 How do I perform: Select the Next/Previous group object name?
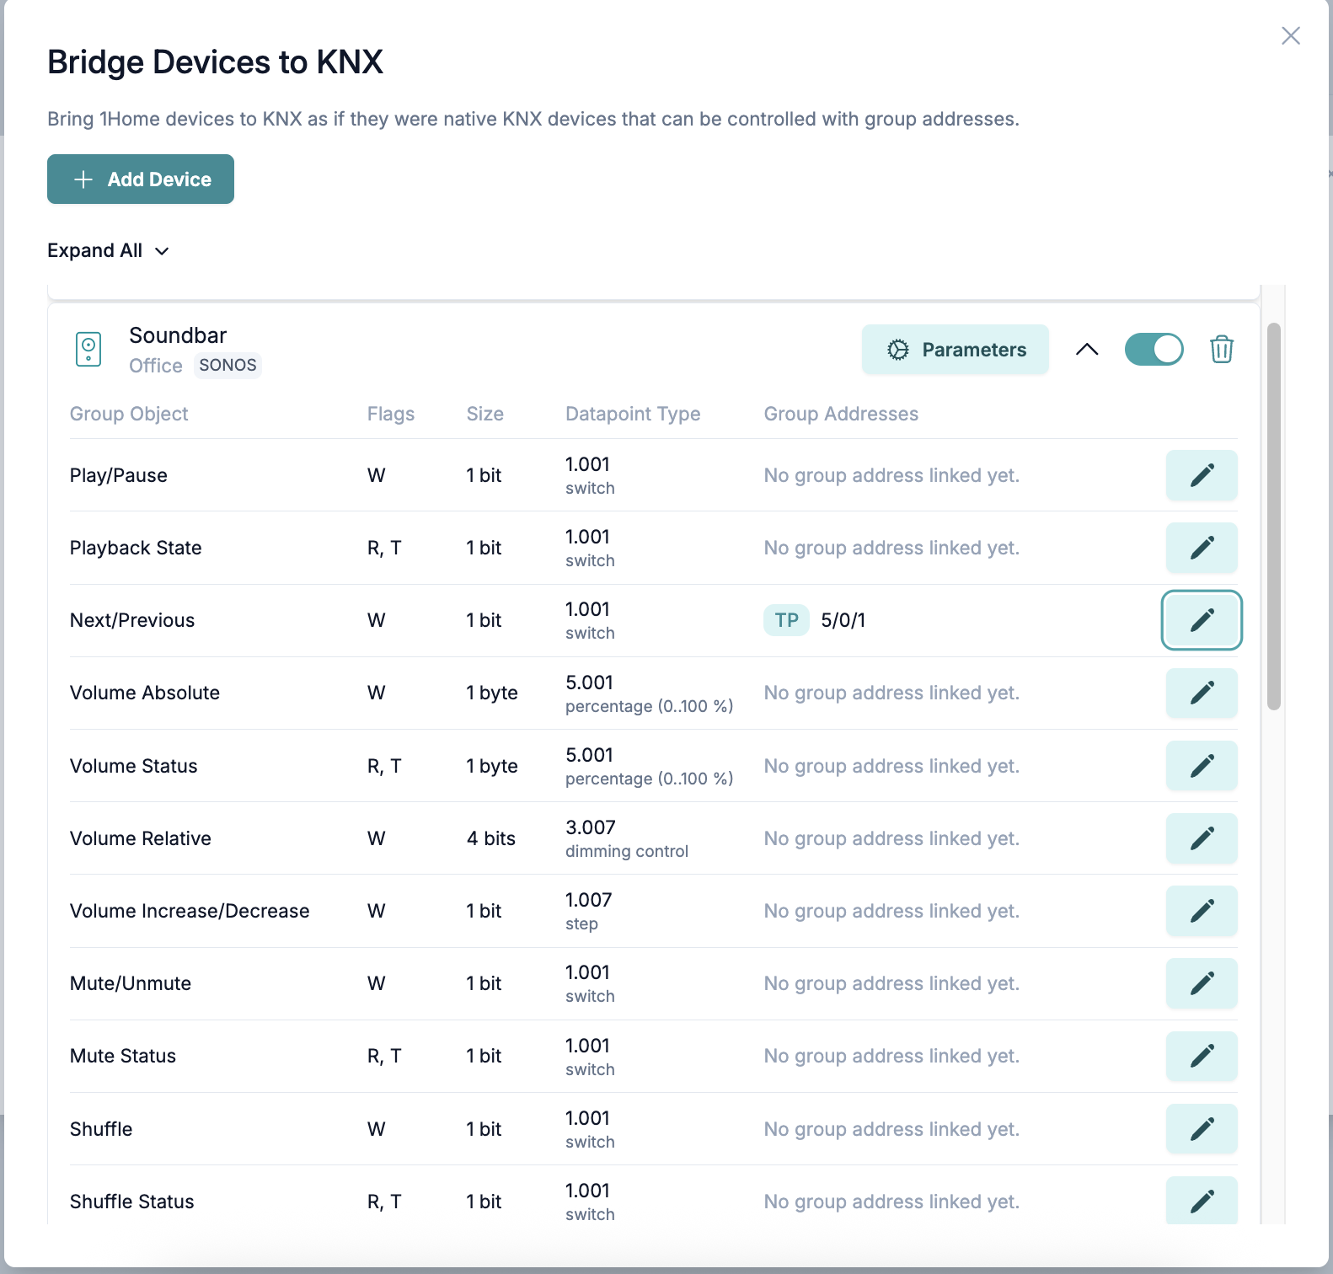pos(132,620)
